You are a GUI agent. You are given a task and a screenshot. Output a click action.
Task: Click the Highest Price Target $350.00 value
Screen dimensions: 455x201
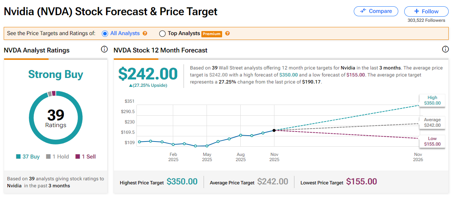(x=182, y=182)
